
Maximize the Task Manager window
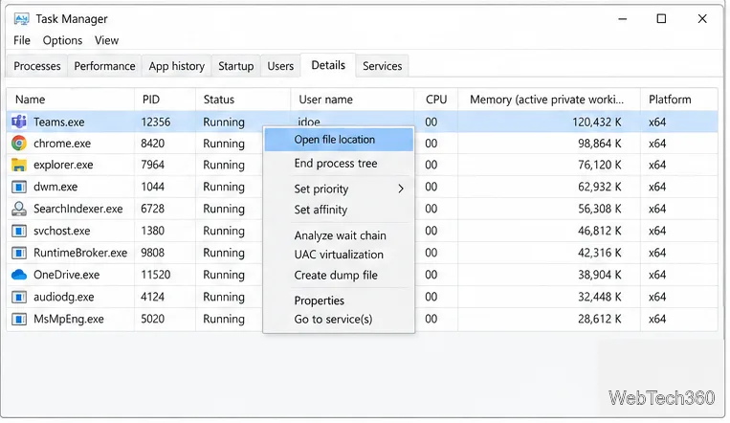point(661,18)
